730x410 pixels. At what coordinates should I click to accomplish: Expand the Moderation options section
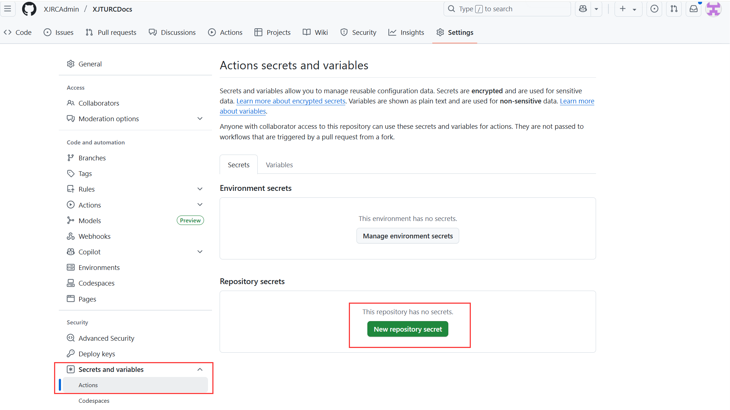tap(200, 119)
